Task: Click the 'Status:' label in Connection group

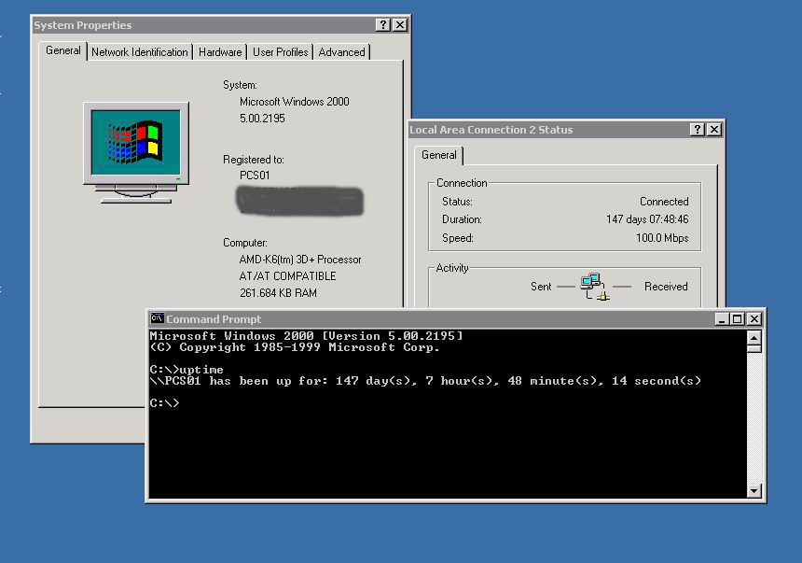Action: 457,202
